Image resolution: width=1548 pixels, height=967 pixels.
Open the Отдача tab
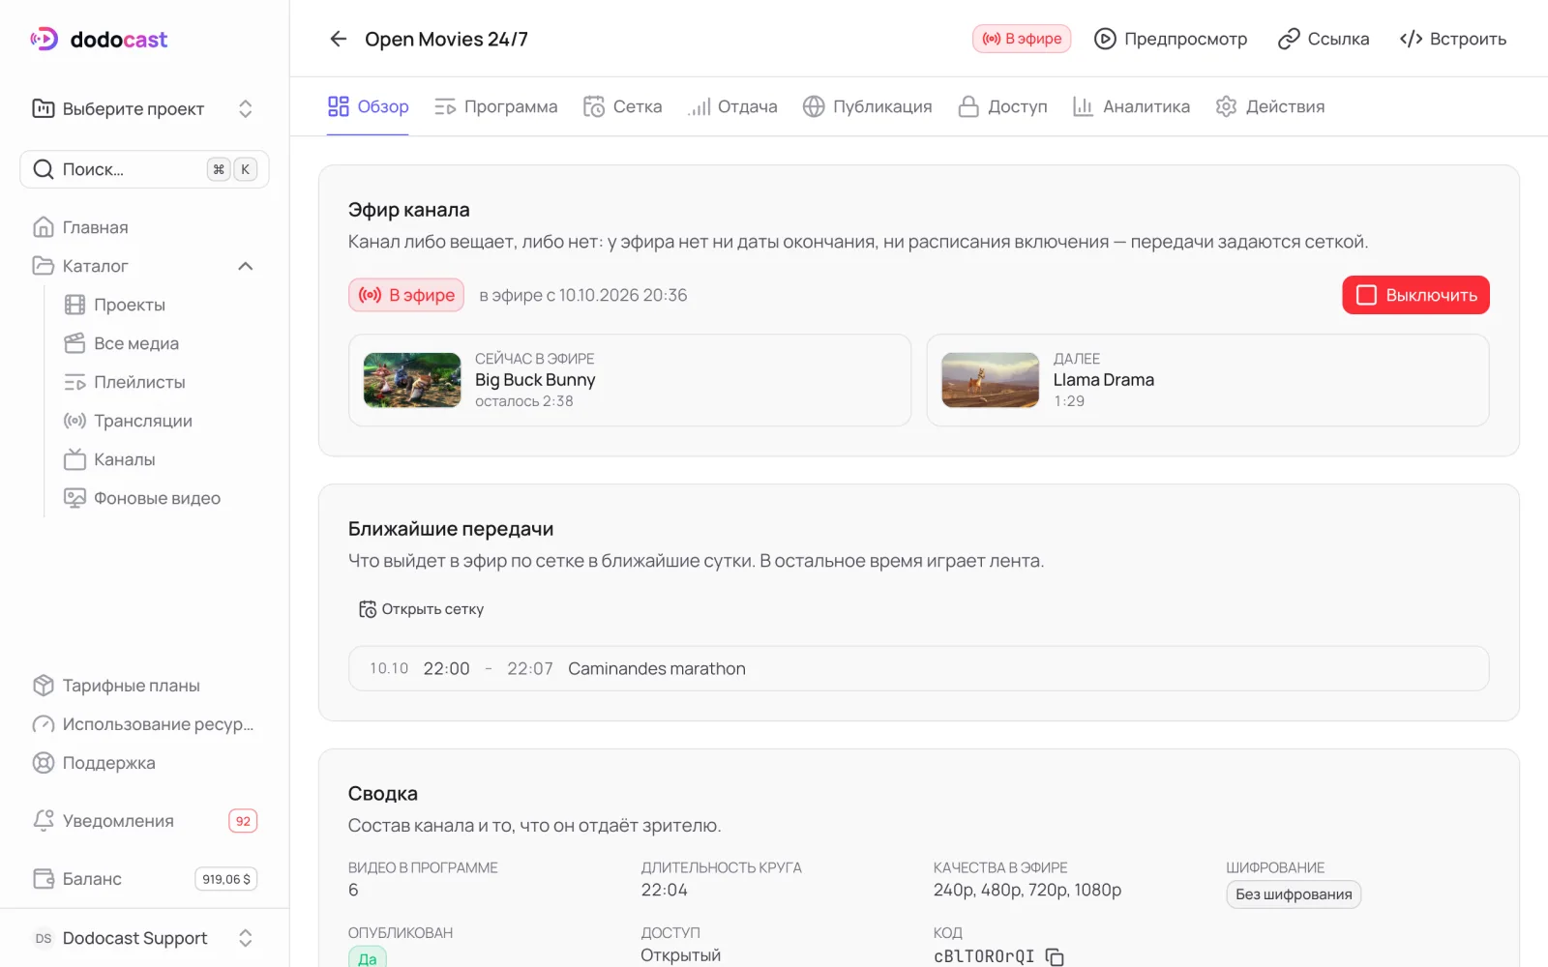[732, 106]
